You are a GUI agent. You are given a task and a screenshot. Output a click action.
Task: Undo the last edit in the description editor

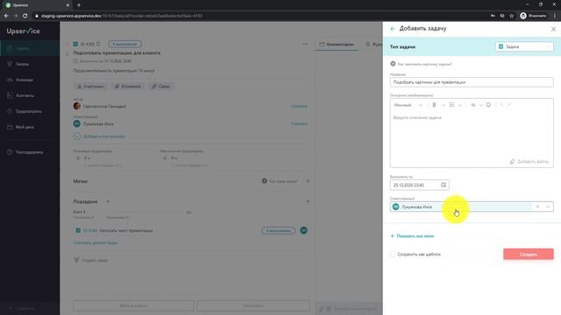(x=501, y=105)
